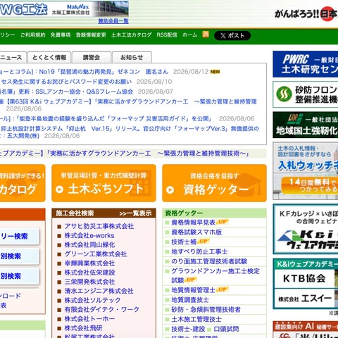
Task: Open 口頭試問 link
Action: tap(226, 329)
